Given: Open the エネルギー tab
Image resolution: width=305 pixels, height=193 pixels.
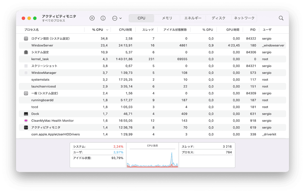Looking at the screenshot, I should click(193, 18).
